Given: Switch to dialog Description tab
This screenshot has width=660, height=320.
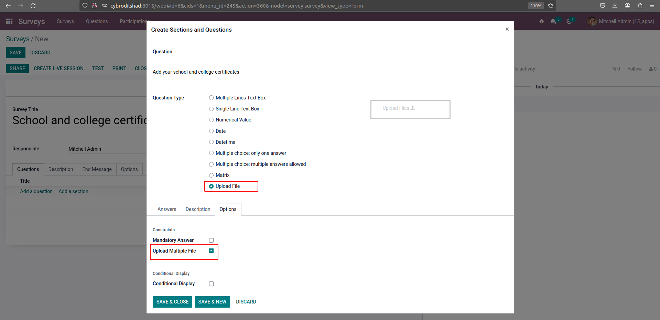Looking at the screenshot, I should point(198,209).
